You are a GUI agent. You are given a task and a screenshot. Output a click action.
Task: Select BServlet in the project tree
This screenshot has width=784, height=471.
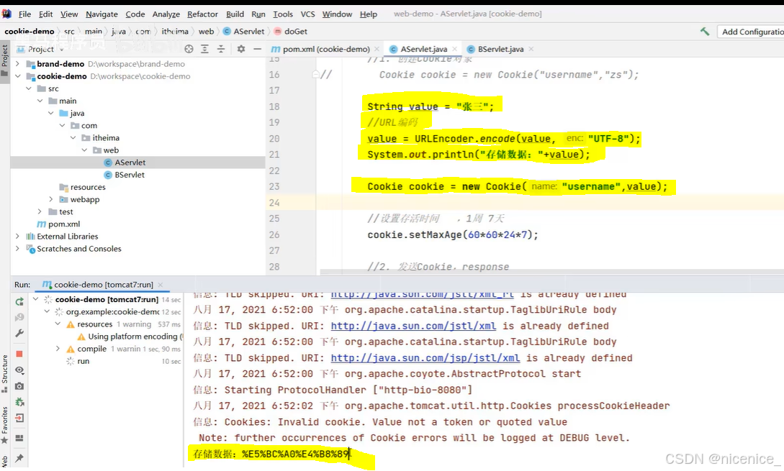click(130, 175)
